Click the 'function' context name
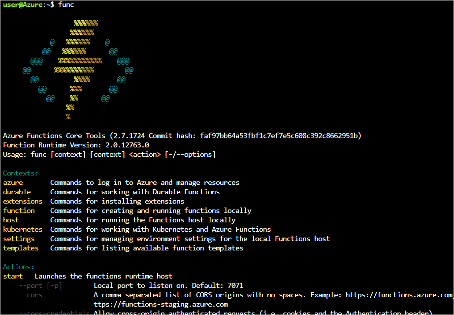 [x=19, y=210]
